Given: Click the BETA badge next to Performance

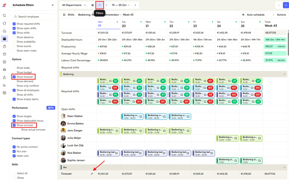Looking at the screenshot, I should (51, 108).
